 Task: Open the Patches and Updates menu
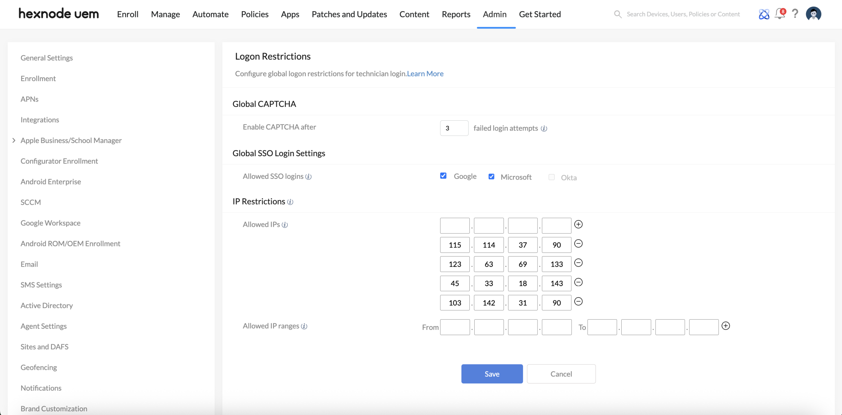coord(349,14)
